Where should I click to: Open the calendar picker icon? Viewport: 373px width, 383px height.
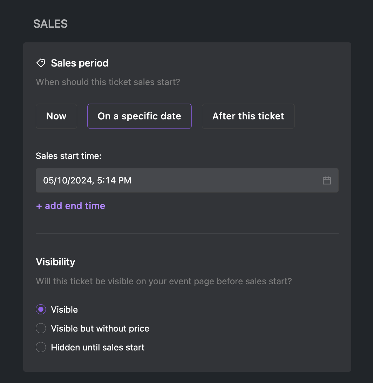327,181
